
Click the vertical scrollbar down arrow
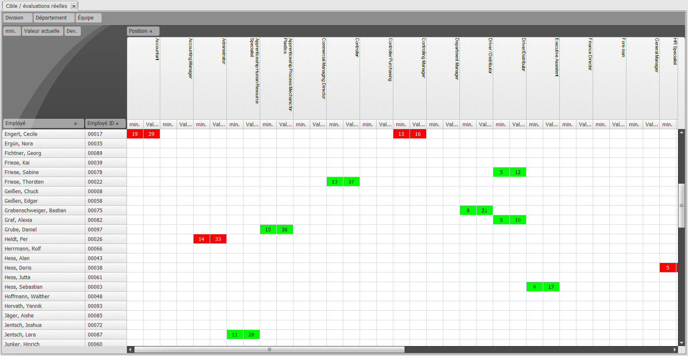click(x=681, y=343)
